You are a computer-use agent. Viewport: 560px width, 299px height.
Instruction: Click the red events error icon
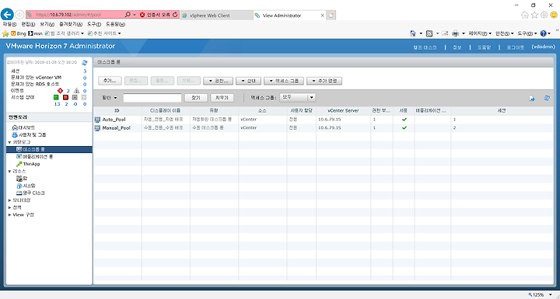[60, 91]
